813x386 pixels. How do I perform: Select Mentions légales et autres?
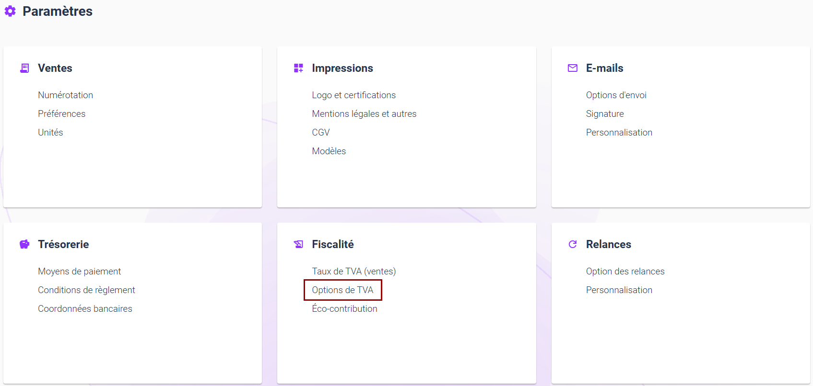364,114
